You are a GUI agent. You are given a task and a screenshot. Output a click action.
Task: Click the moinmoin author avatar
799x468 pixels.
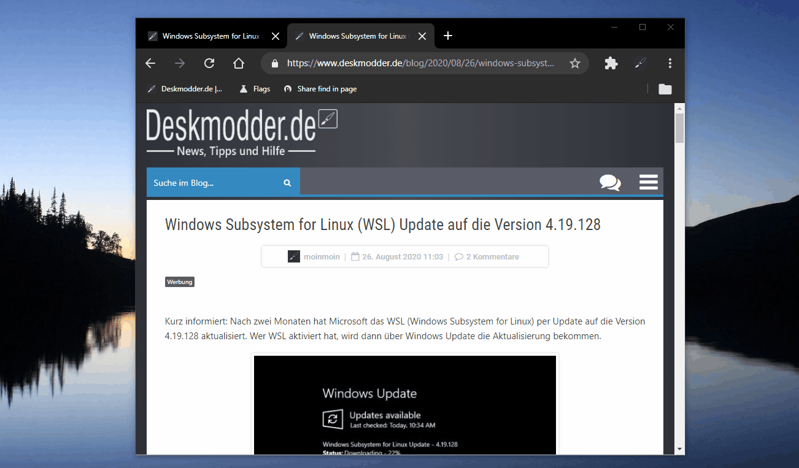294,256
